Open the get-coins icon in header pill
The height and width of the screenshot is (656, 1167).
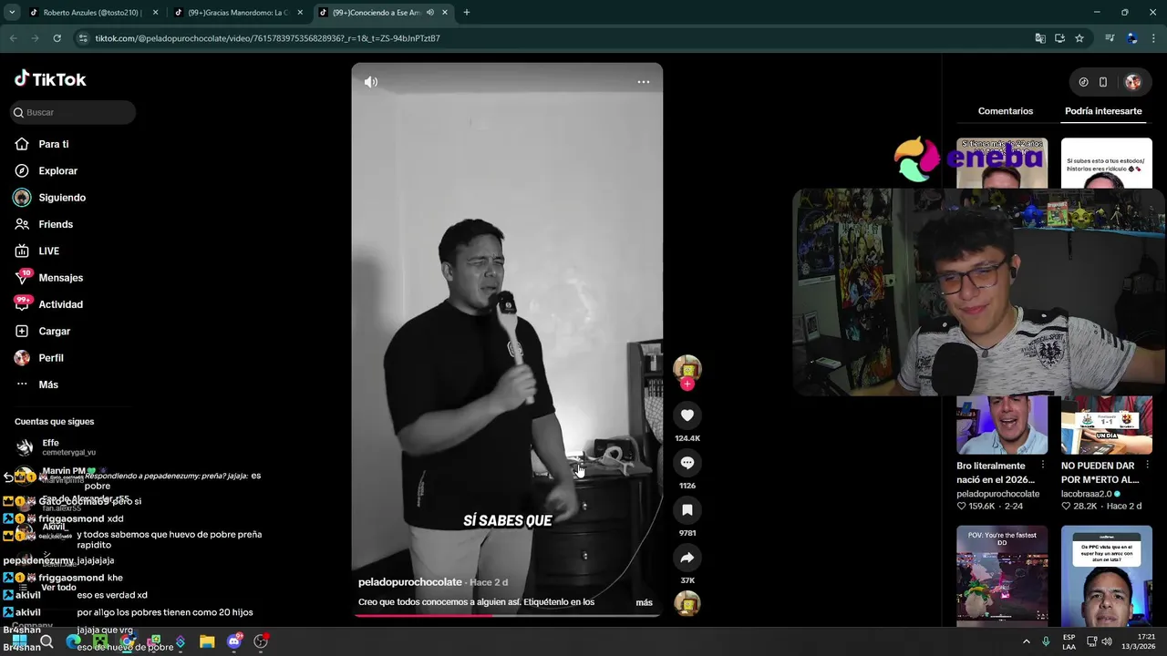[1083, 82]
